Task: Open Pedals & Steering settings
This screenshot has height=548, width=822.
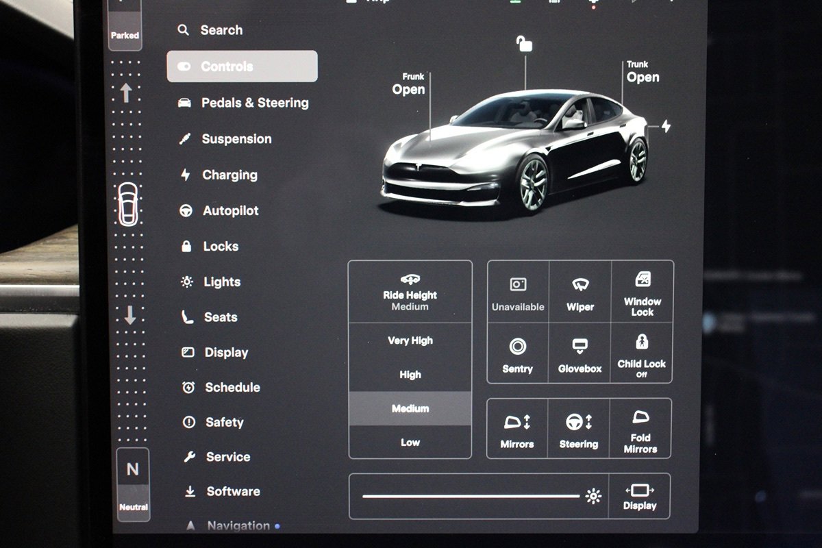Action: 243,103
